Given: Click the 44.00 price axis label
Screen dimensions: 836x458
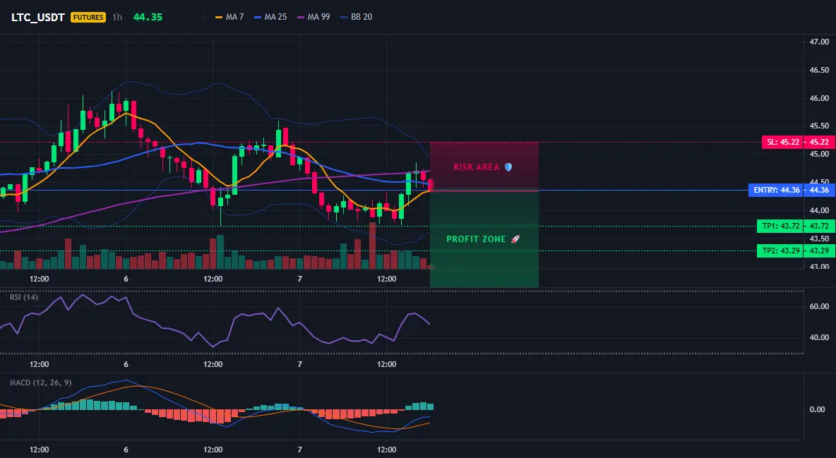Looking at the screenshot, I should tap(819, 210).
